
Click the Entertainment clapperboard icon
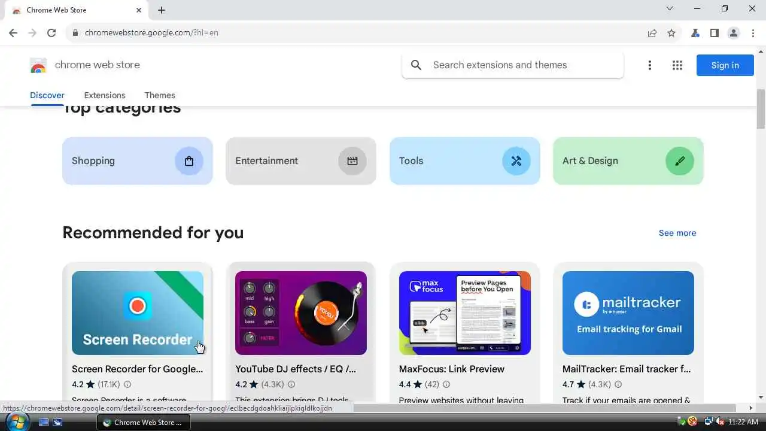(x=352, y=161)
